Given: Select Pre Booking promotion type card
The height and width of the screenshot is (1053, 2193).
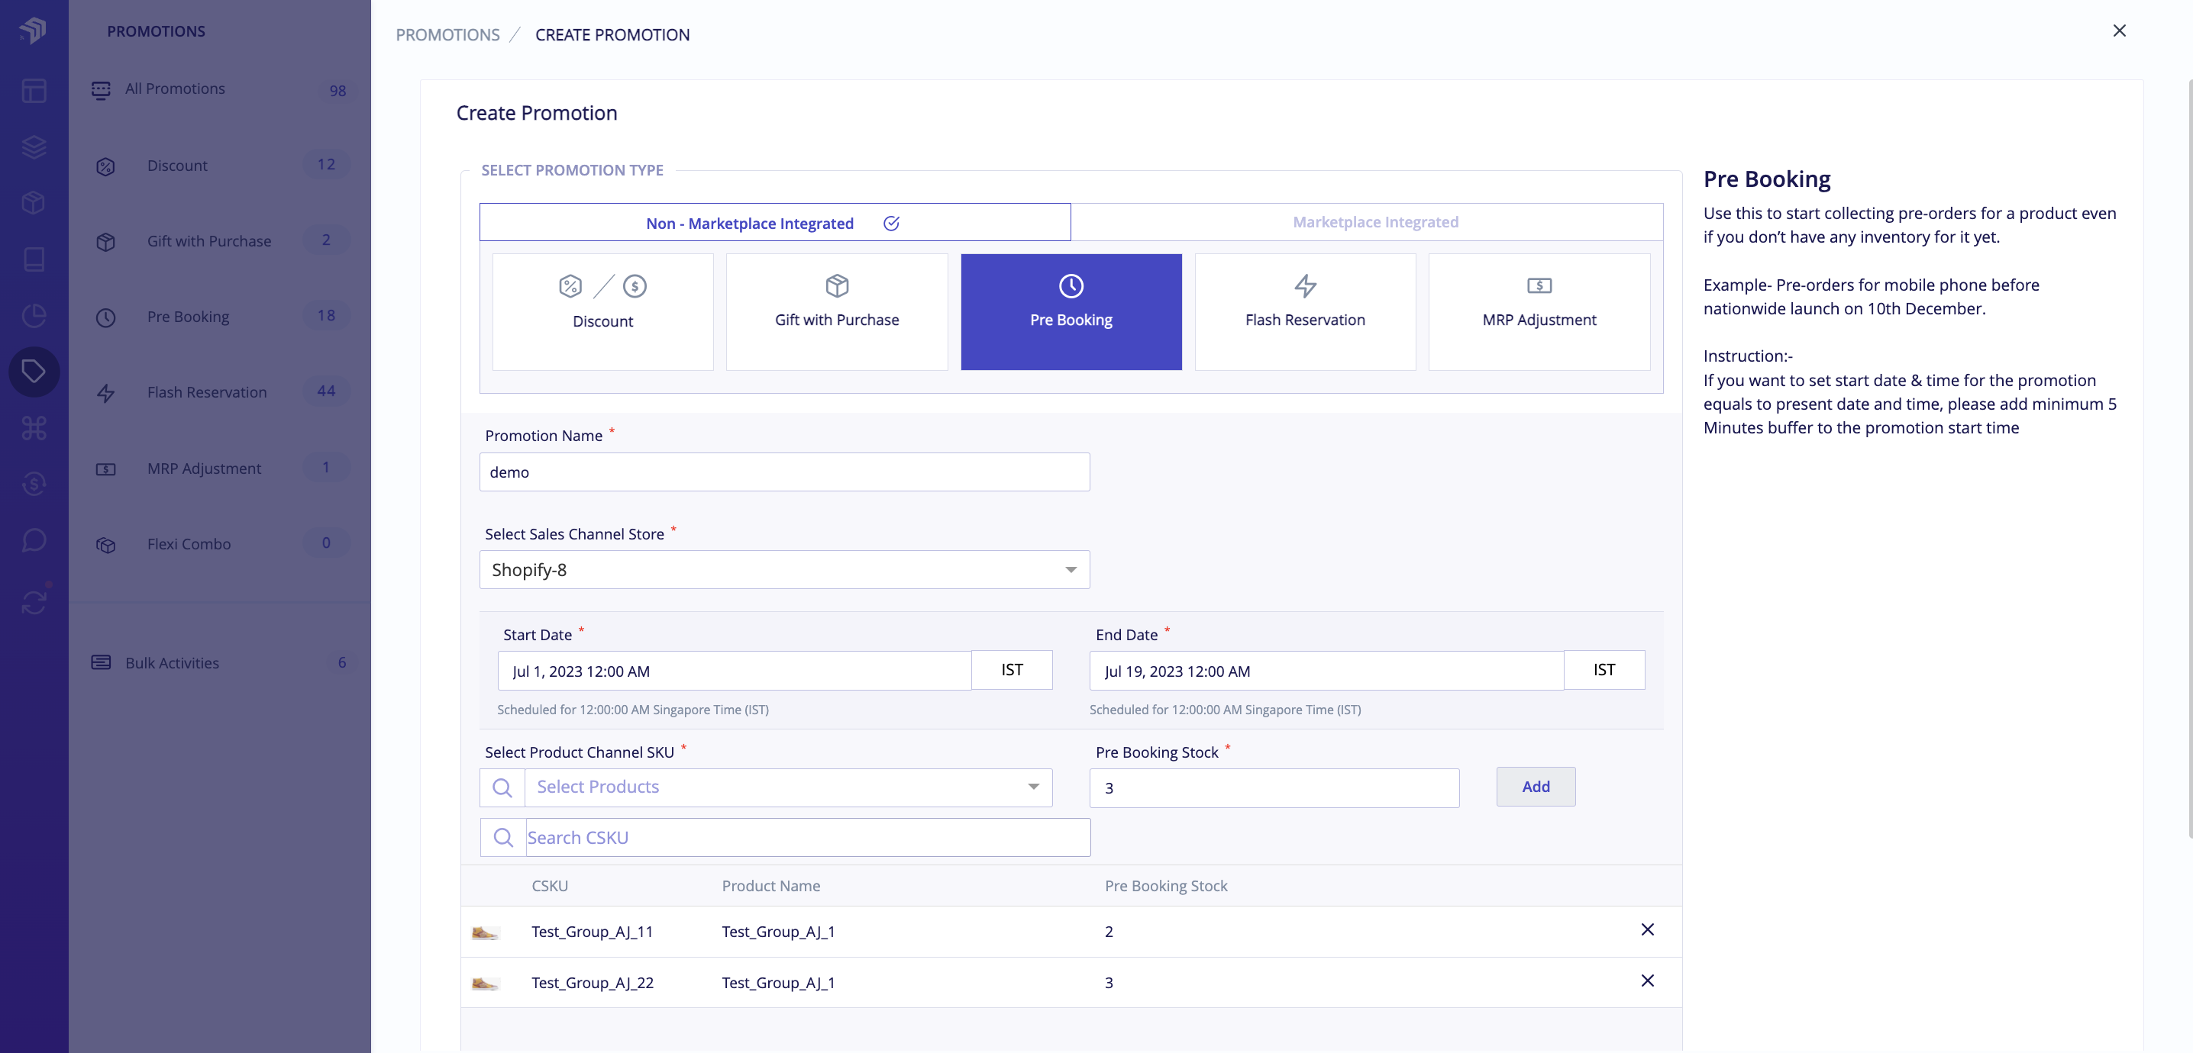Looking at the screenshot, I should tap(1071, 311).
